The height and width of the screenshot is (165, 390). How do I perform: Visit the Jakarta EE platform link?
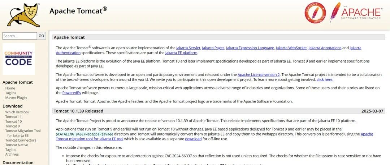(181, 53)
